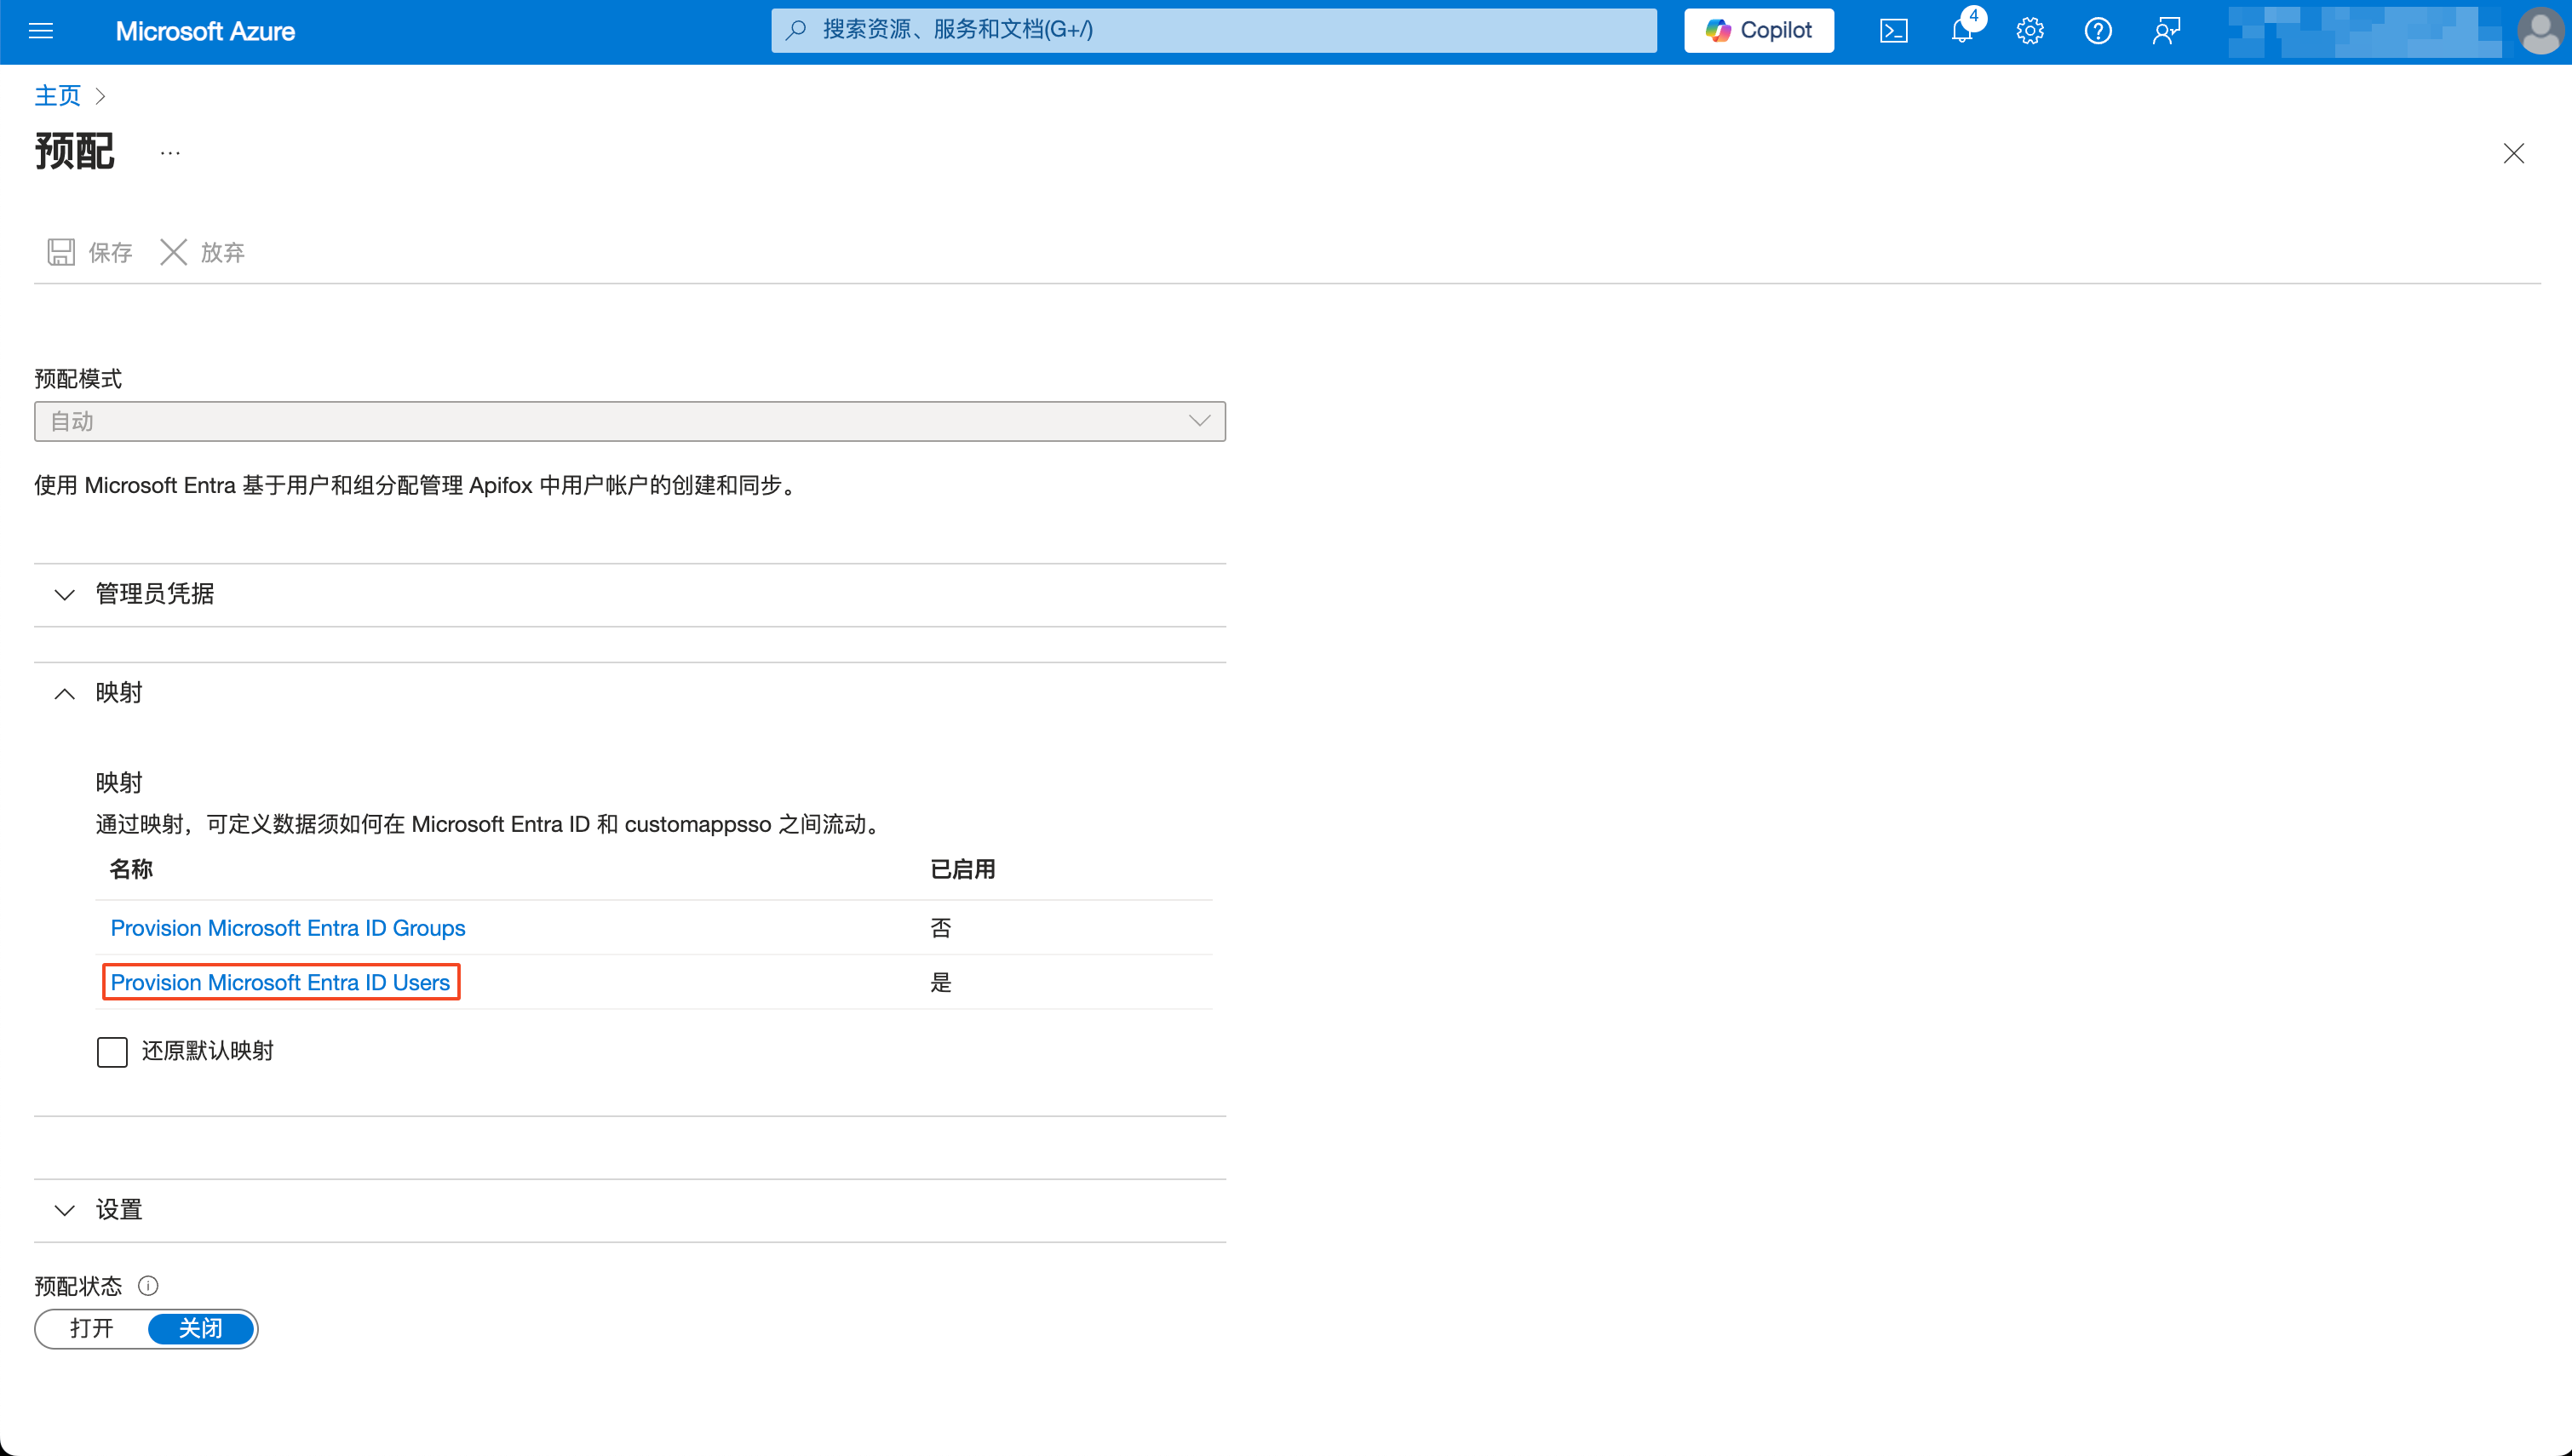Open the more options menu next to 预配
The height and width of the screenshot is (1456, 2572).
point(169,151)
